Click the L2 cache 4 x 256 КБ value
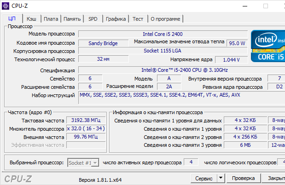The width and height of the screenshot is (285, 185). [x=245, y=137]
